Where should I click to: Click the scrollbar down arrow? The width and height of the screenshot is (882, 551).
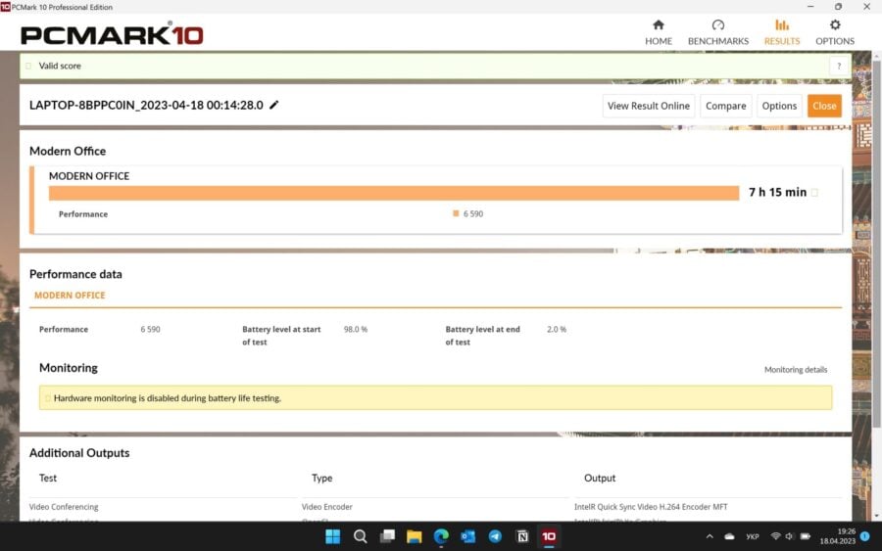point(876,516)
